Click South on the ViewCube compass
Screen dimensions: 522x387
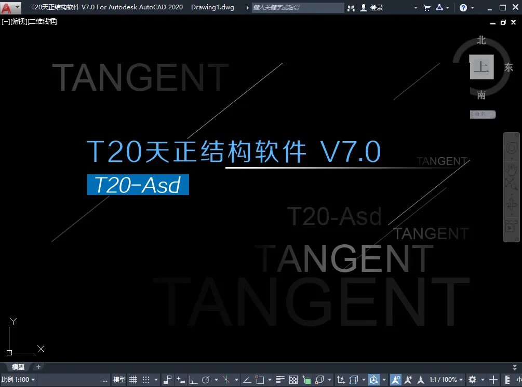point(481,95)
